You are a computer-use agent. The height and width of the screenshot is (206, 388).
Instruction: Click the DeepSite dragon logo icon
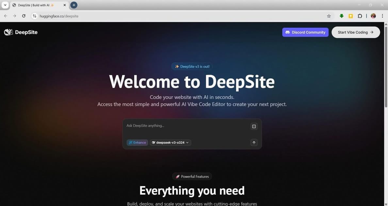pyautogui.click(x=8, y=32)
